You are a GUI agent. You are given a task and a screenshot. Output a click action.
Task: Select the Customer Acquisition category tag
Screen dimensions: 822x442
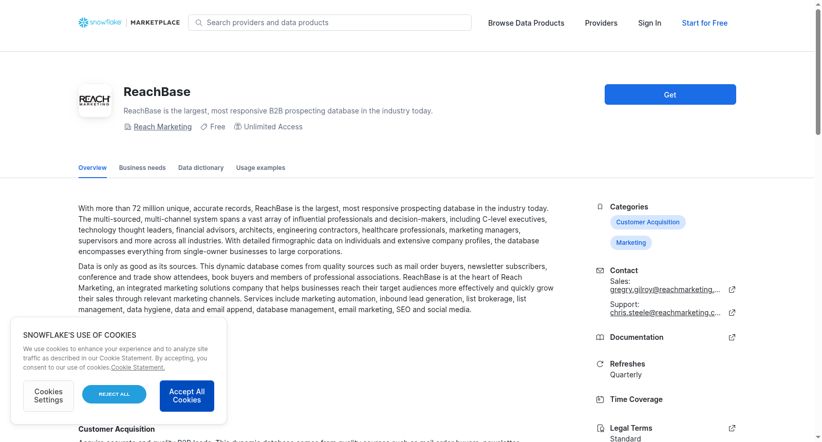[648, 222]
